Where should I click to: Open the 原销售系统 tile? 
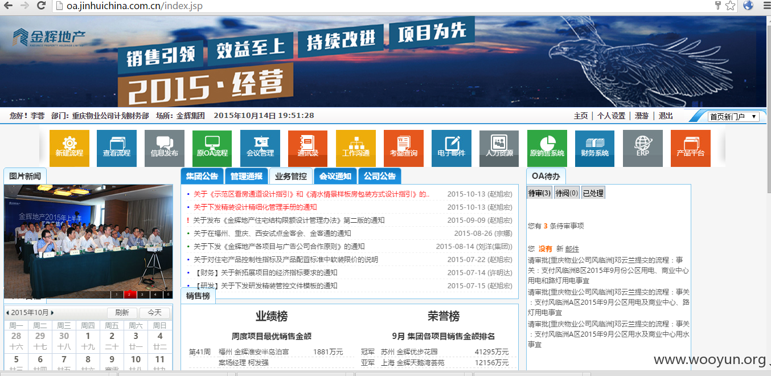pyautogui.click(x=547, y=148)
